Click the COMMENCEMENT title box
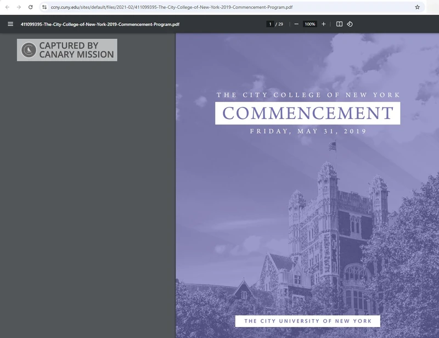 307,114
